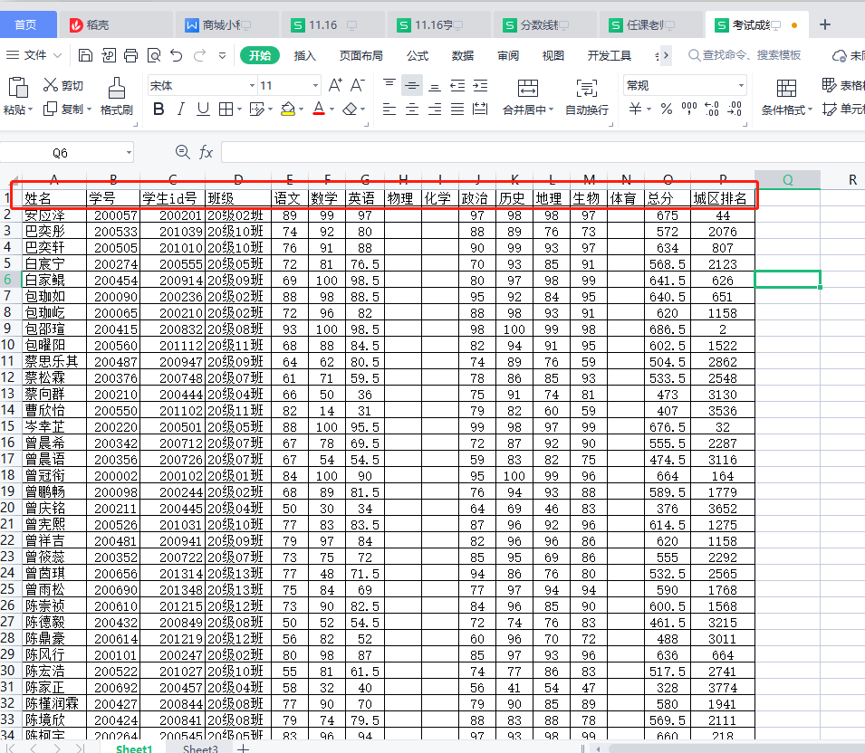This screenshot has height=753, width=865.
Task: Center text horizontally
Action: (x=412, y=110)
